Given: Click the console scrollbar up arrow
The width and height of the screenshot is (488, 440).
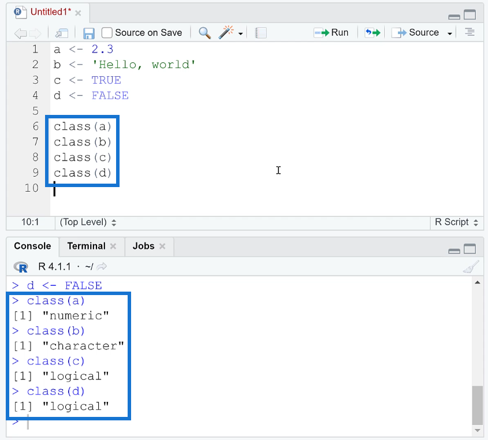Looking at the screenshot, I should 477,282.
